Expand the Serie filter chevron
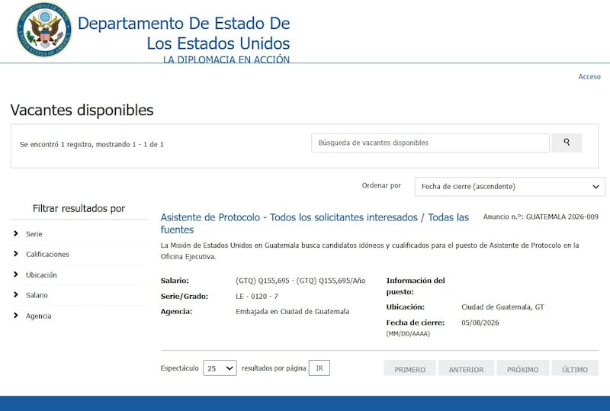 16,233
